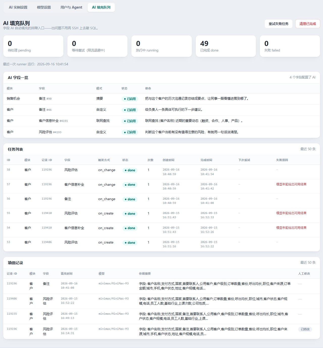Click the 等待重试 stat card
323x348 pixels.
tap(97, 46)
